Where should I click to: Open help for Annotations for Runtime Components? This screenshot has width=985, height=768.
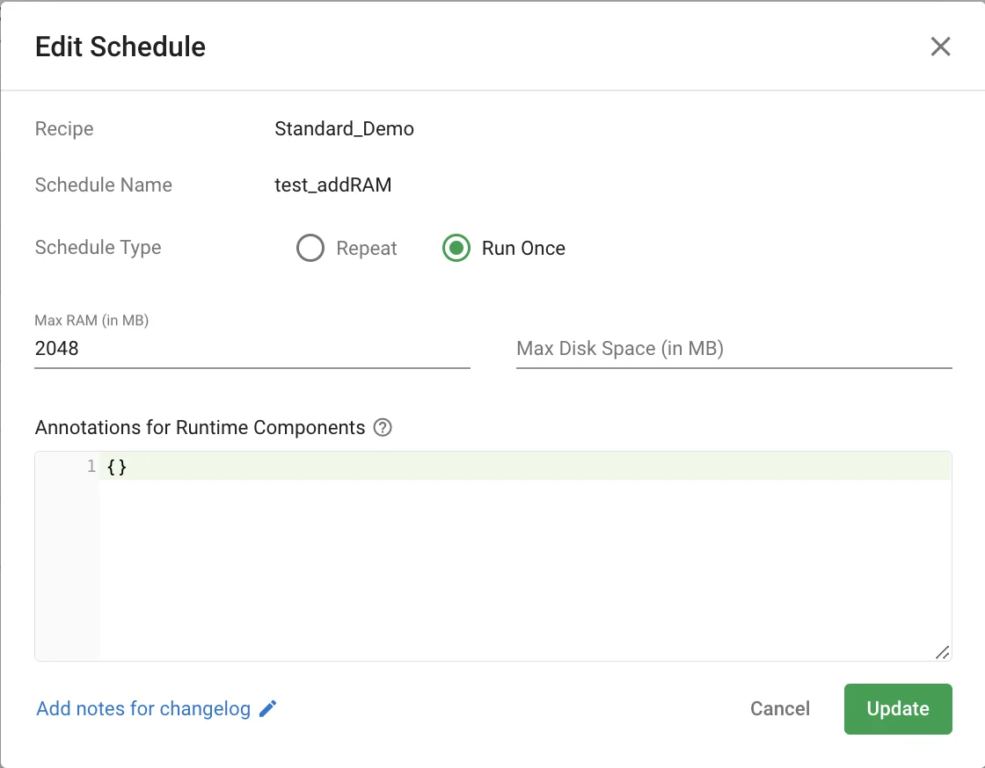point(383,428)
